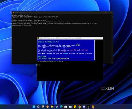Minimize the DOSBox Status Window
The image size is (132, 109).
point(101,13)
